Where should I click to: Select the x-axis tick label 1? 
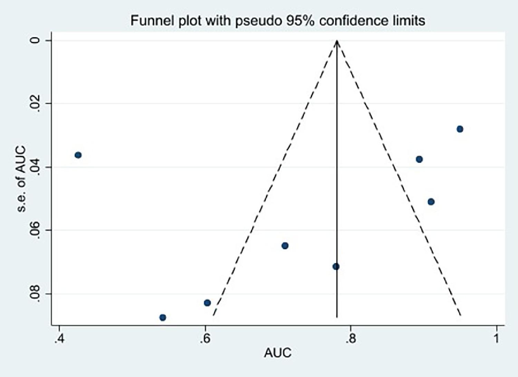[x=496, y=338]
